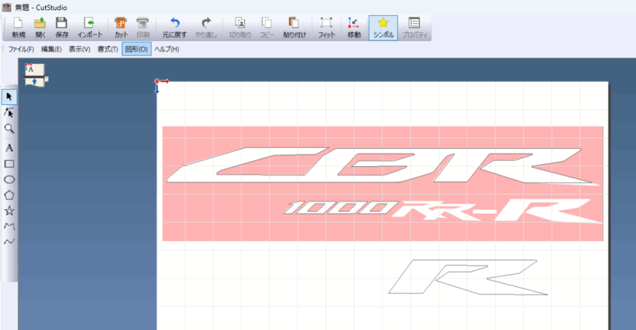Select the magnifier zoom tool
This screenshot has width=636, height=330.
tap(9, 129)
